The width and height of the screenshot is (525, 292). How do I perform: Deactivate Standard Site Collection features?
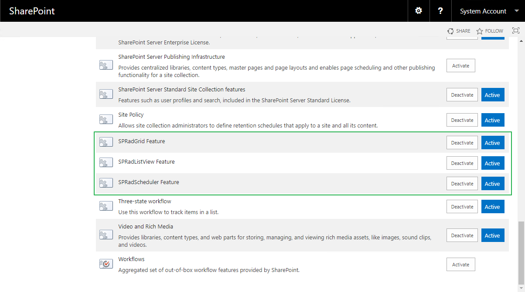click(x=462, y=95)
